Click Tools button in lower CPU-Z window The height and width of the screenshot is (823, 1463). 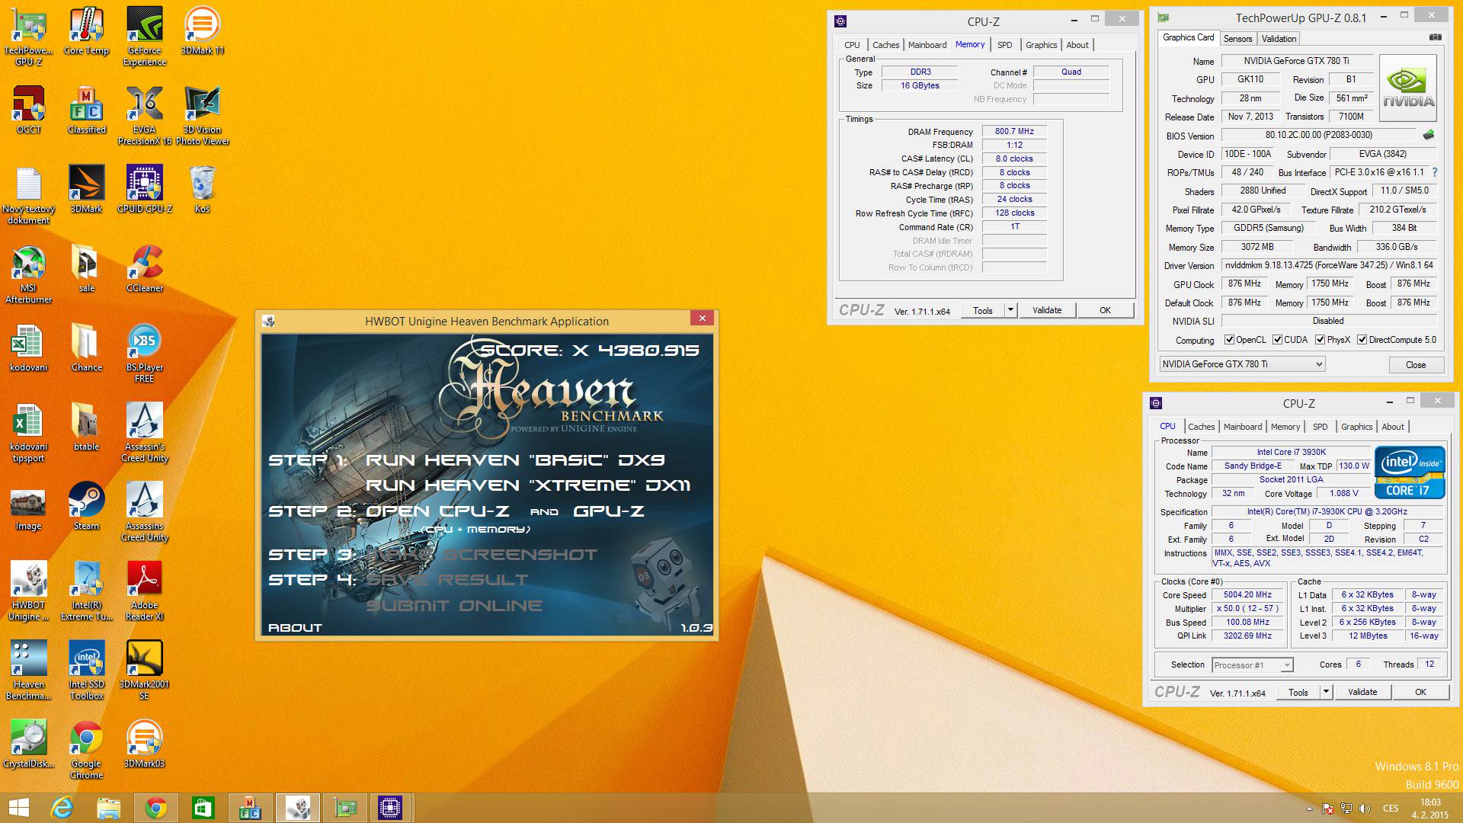coord(1298,692)
